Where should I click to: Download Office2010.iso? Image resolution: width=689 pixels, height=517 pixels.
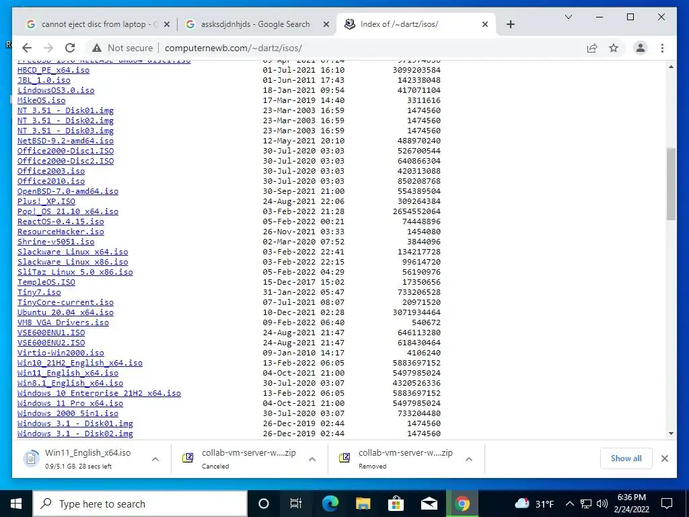click(51, 181)
